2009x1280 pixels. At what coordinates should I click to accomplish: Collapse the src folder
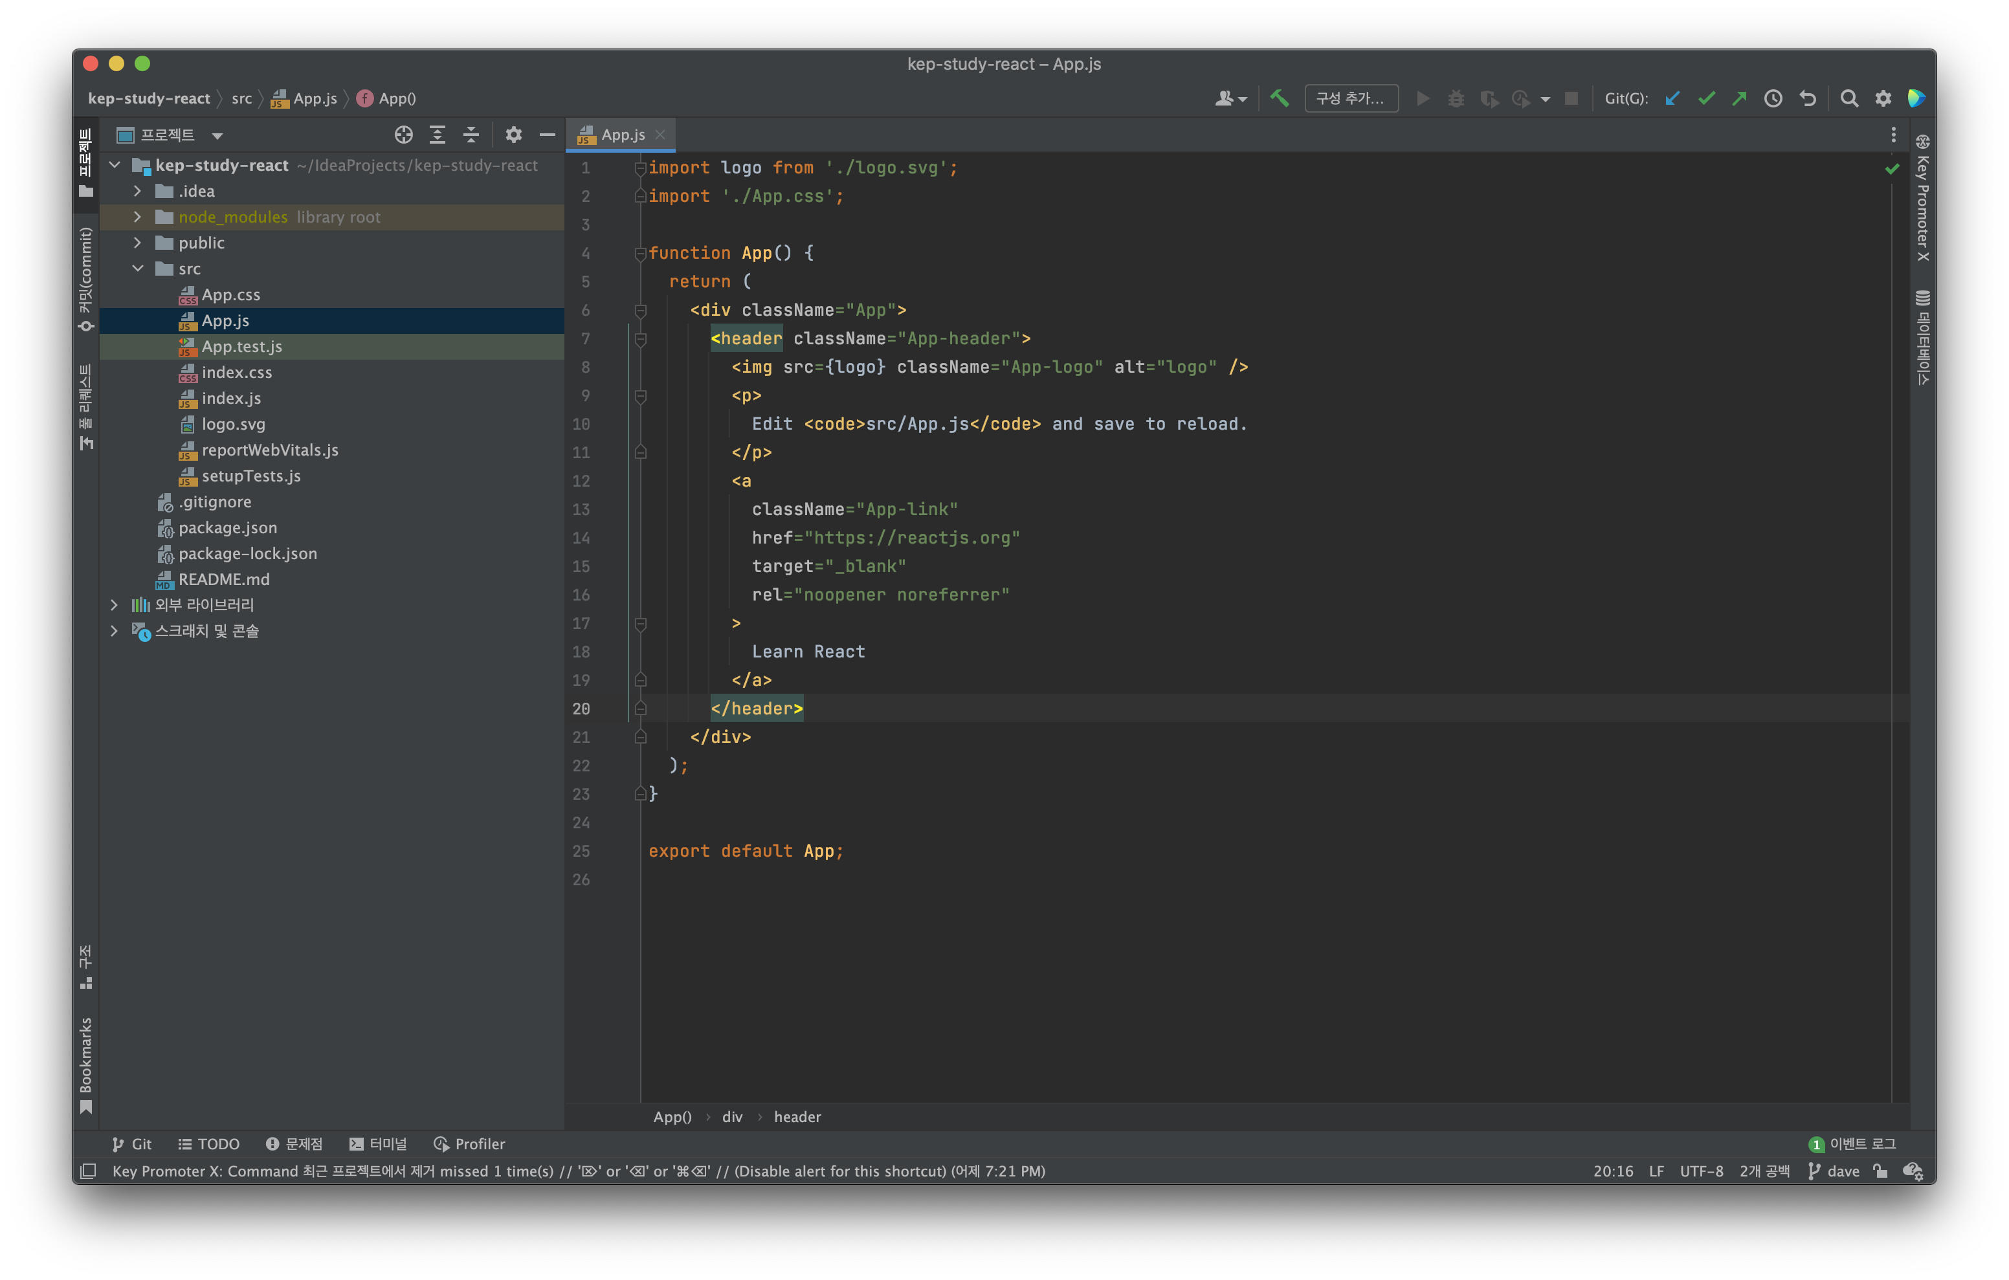point(138,269)
